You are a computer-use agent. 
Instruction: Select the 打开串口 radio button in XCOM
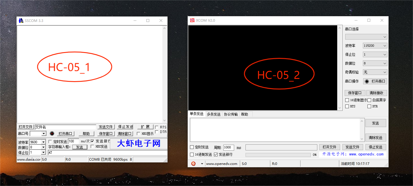tap(367, 81)
